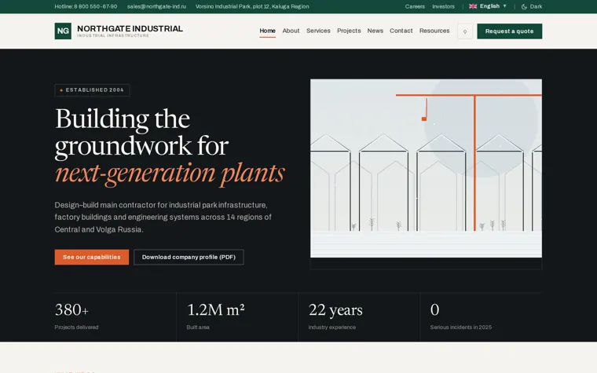This screenshot has width=597, height=373.
Task: Open the News menu item
Action: (x=375, y=31)
